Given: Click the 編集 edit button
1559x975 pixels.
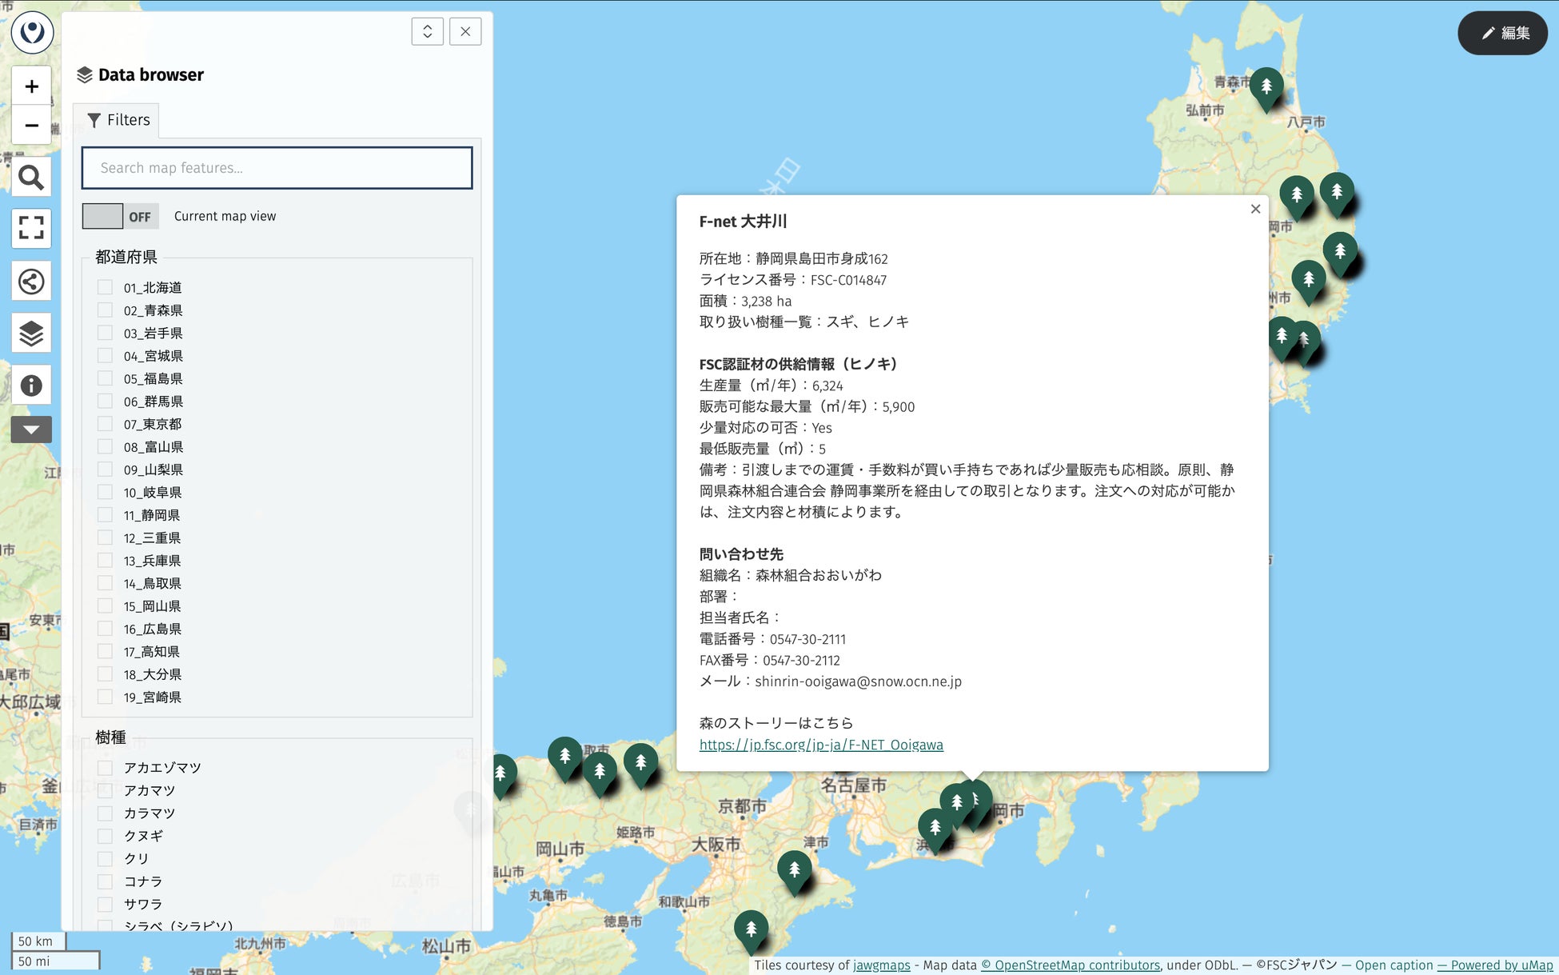Looking at the screenshot, I should pos(1503,33).
